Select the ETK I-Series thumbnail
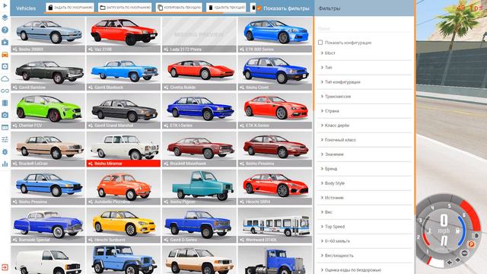 pyautogui.click(x=199, y=110)
